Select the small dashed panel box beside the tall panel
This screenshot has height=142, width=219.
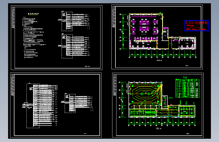(70, 103)
